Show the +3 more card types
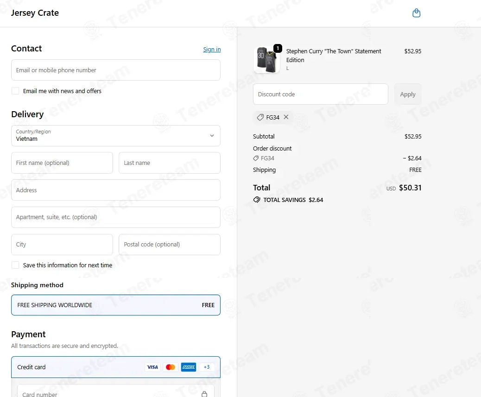481x397 pixels. (207, 367)
